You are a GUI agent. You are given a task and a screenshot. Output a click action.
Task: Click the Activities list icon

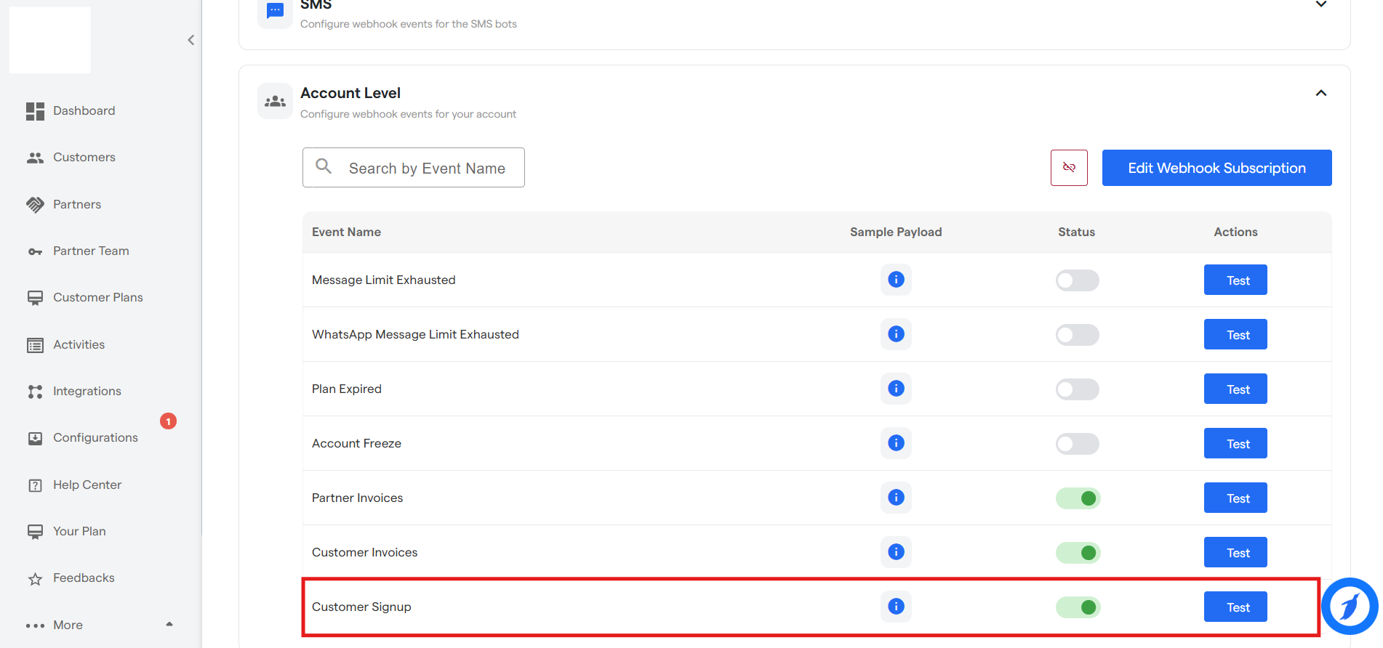click(x=35, y=345)
